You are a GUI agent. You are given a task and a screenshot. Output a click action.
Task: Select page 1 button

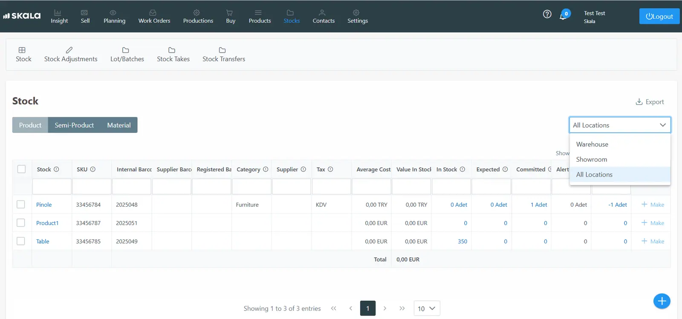pos(368,308)
